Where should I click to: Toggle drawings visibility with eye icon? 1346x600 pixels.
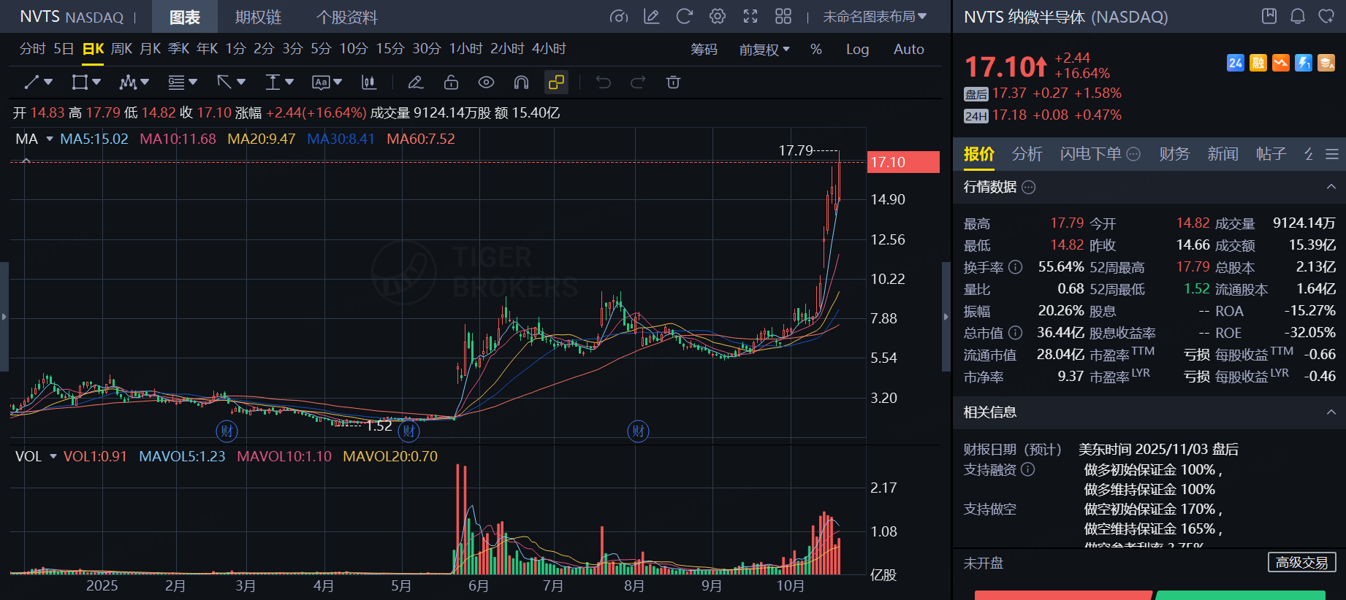click(486, 82)
